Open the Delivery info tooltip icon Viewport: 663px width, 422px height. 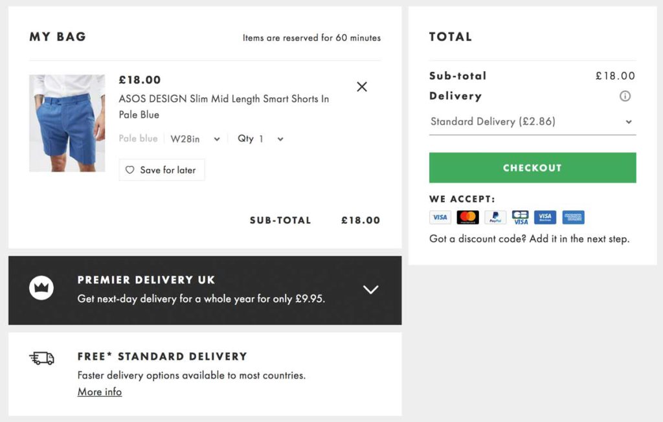point(625,96)
